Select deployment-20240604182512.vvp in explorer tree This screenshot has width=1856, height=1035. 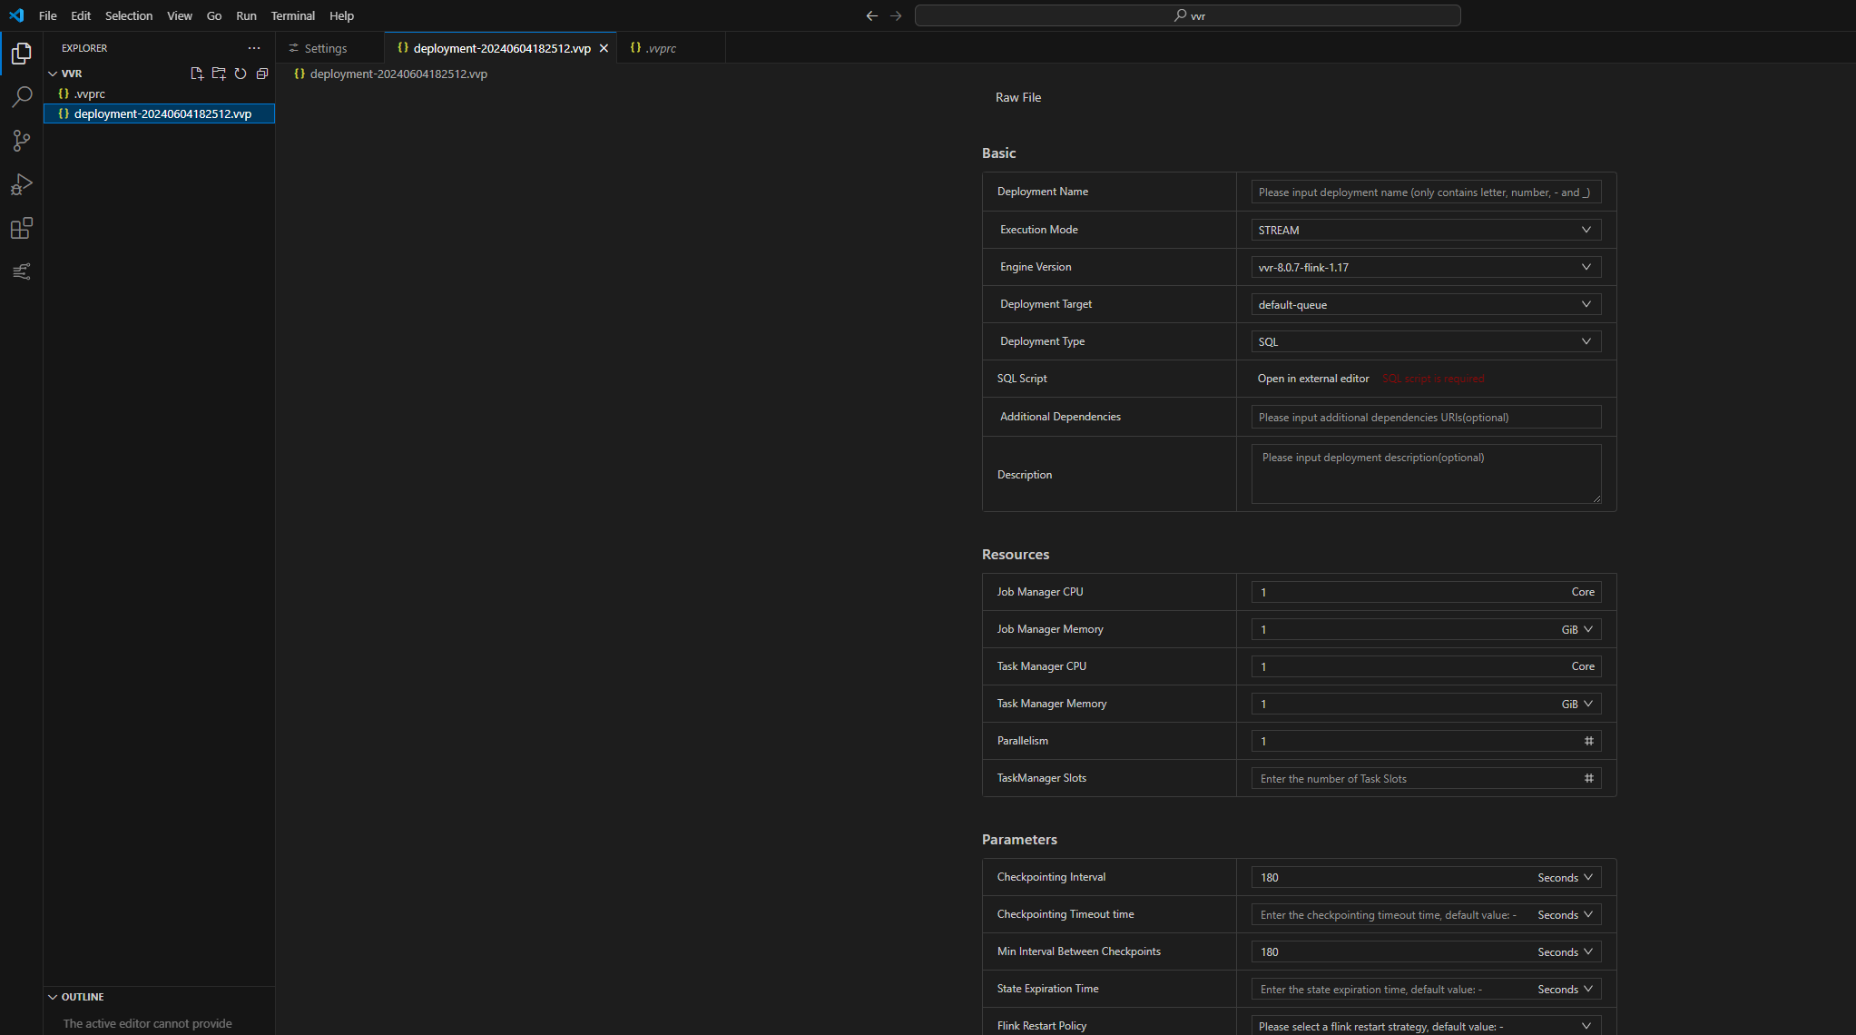pyautogui.click(x=159, y=113)
